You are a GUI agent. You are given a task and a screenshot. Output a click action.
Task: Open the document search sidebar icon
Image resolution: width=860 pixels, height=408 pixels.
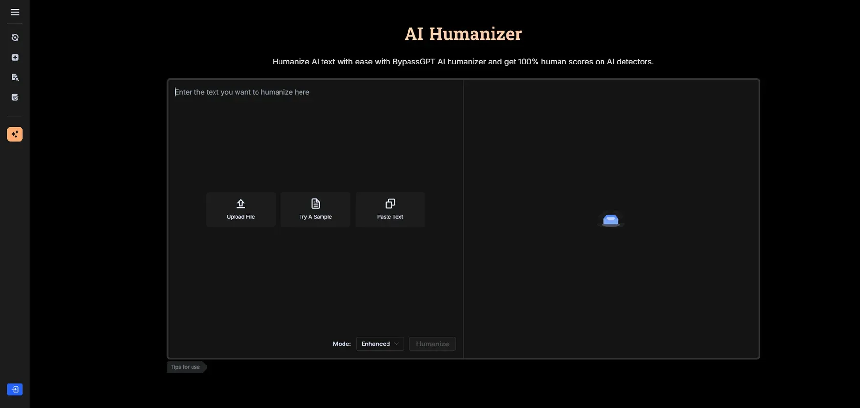pyautogui.click(x=15, y=77)
